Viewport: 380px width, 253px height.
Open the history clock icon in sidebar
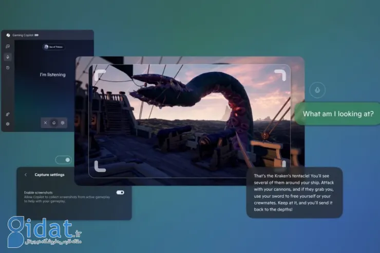pyautogui.click(x=8, y=68)
